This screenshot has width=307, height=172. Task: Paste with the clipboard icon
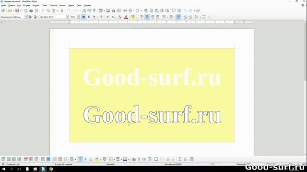coord(53,11)
